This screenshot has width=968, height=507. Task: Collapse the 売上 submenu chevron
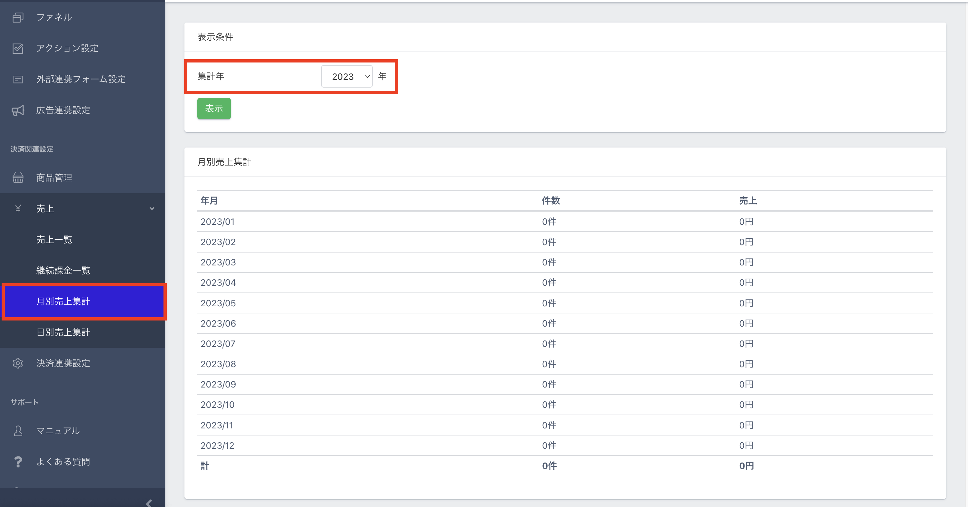coord(152,209)
